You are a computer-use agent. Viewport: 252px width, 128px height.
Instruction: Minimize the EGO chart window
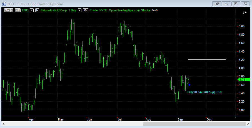coord(226,4)
